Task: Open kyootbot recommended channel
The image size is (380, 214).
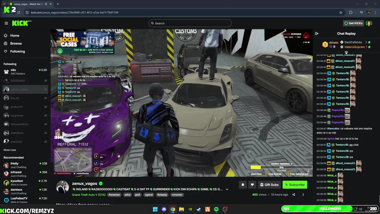Action: pyautogui.click(x=25, y=182)
